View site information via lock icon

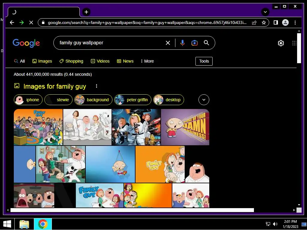tap(43, 22)
